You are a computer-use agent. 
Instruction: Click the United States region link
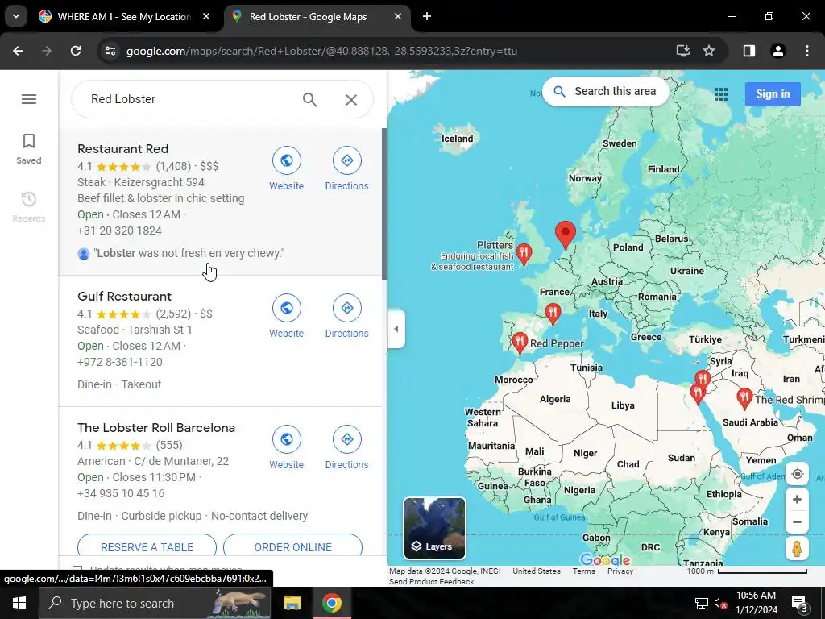(x=536, y=571)
